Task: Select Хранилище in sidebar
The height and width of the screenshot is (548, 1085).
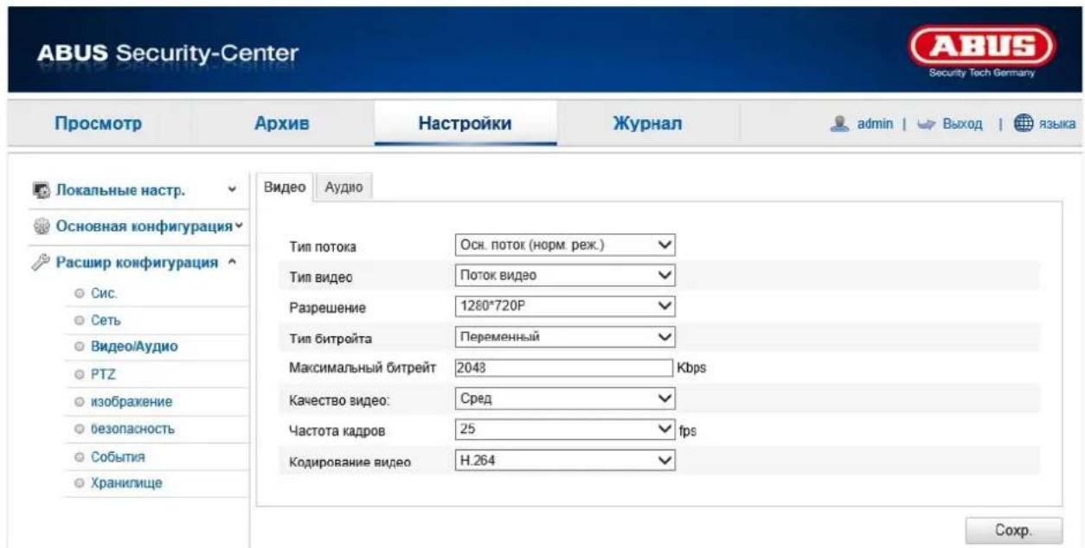Action: click(126, 483)
